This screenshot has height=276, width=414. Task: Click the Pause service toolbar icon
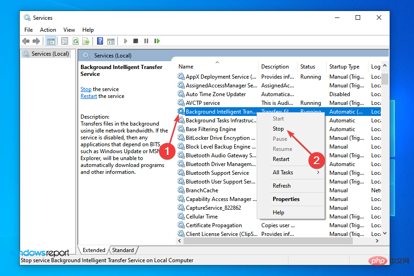pos(146,41)
